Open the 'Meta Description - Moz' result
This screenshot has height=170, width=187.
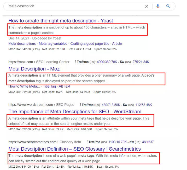(x=34, y=69)
